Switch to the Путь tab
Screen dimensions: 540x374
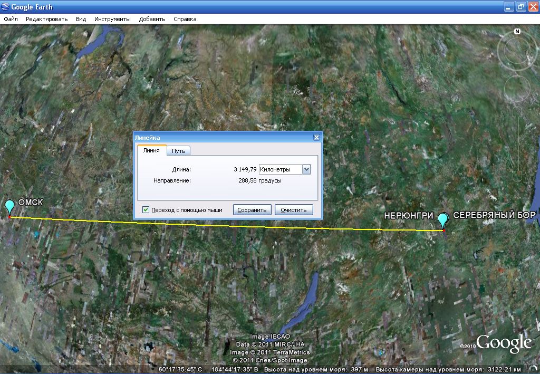tap(178, 151)
